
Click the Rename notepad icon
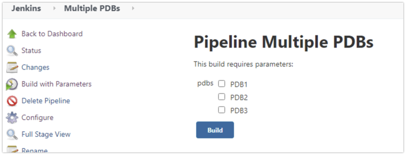12,149
